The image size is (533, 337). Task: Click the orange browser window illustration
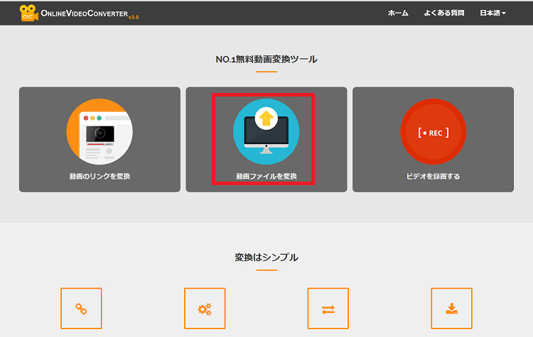tap(99, 132)
